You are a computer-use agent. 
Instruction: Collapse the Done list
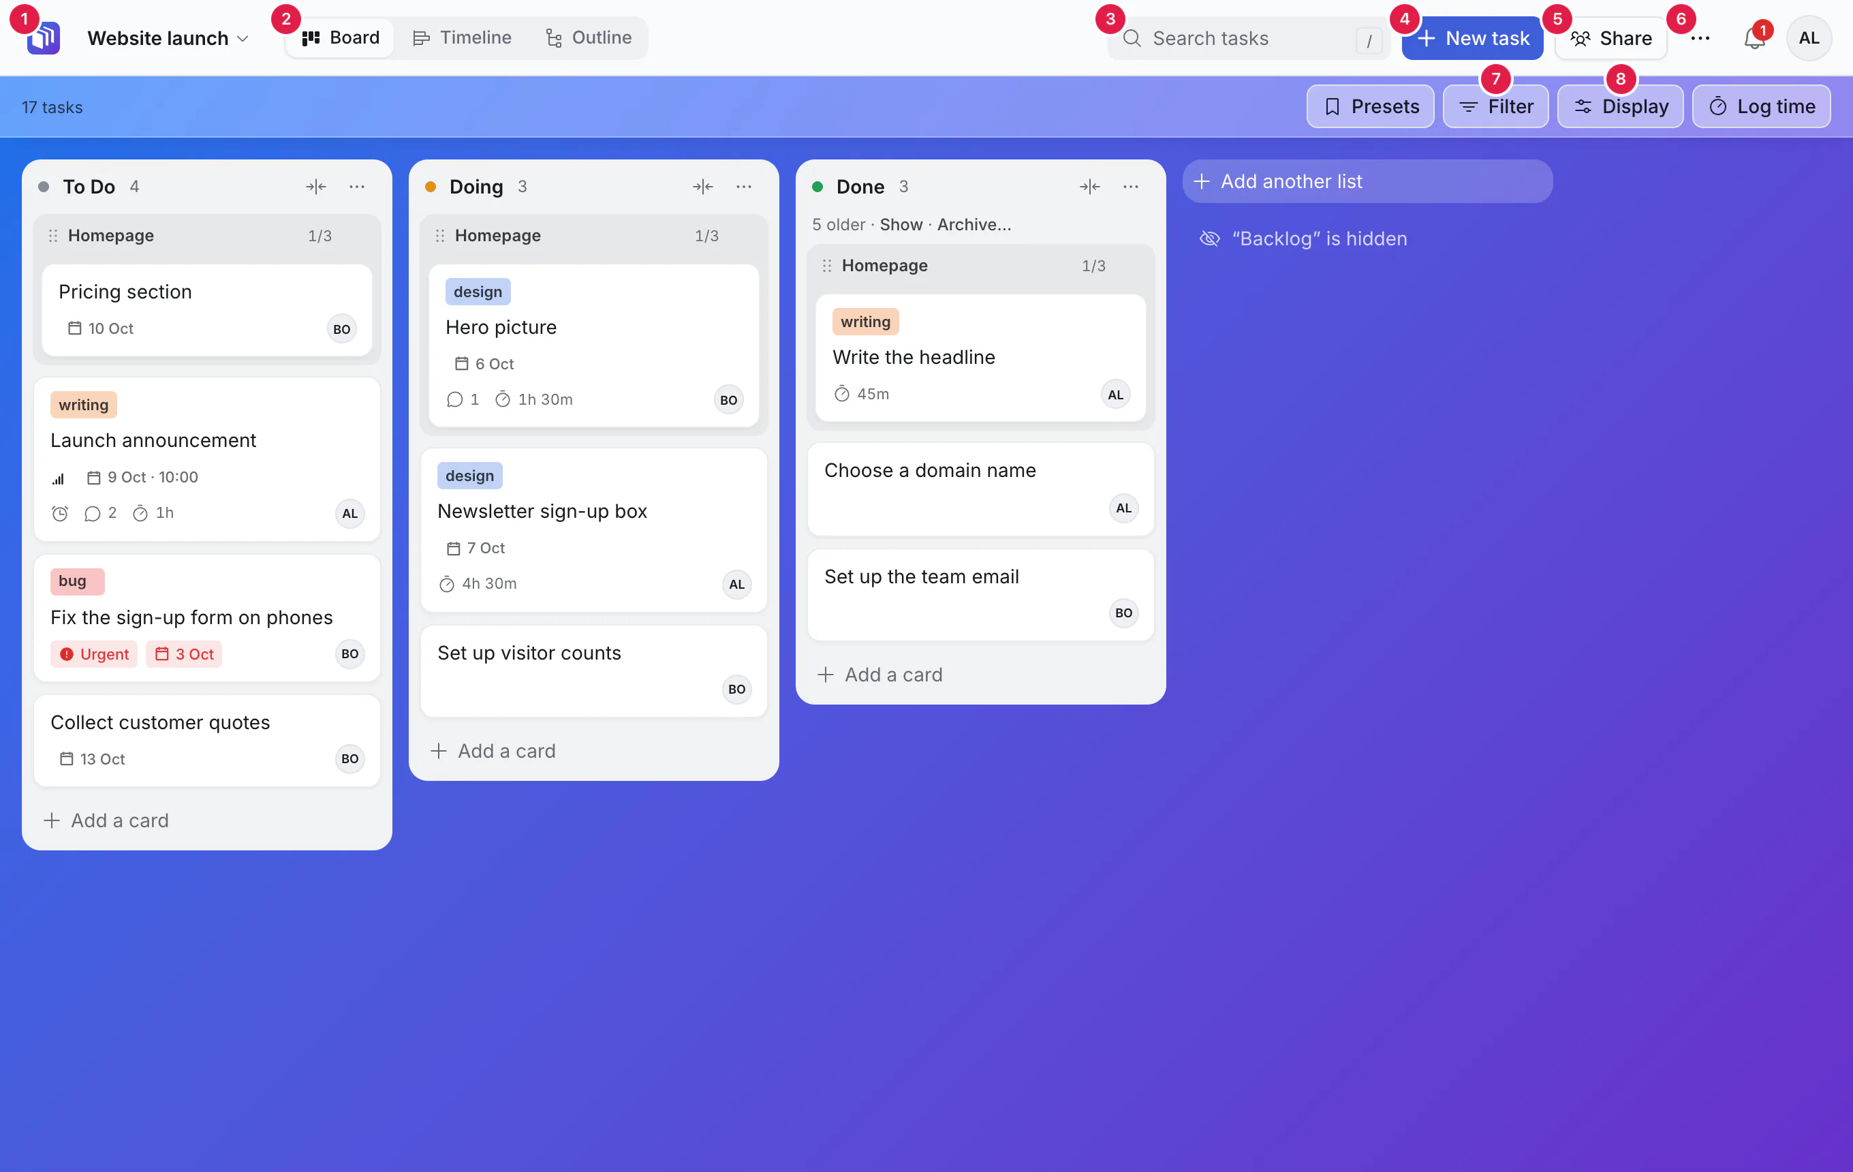pos(1089,186)
